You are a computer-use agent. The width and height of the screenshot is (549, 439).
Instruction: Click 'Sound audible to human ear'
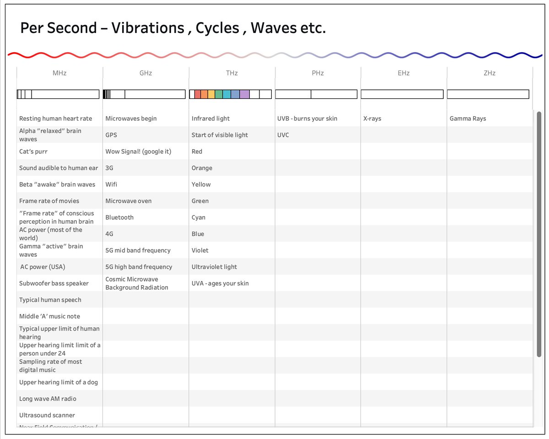click(59, 168)
